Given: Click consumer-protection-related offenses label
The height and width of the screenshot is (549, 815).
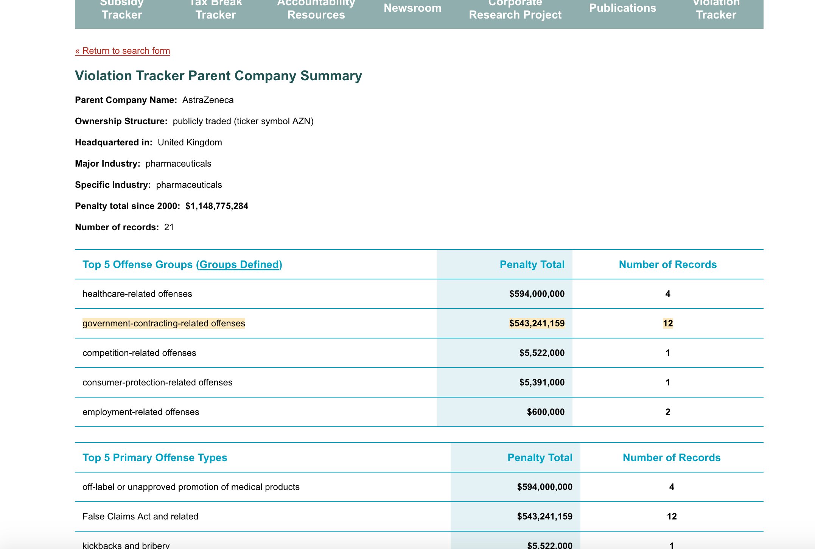Looking at the screenshot, I should click(x=157, y=382).
